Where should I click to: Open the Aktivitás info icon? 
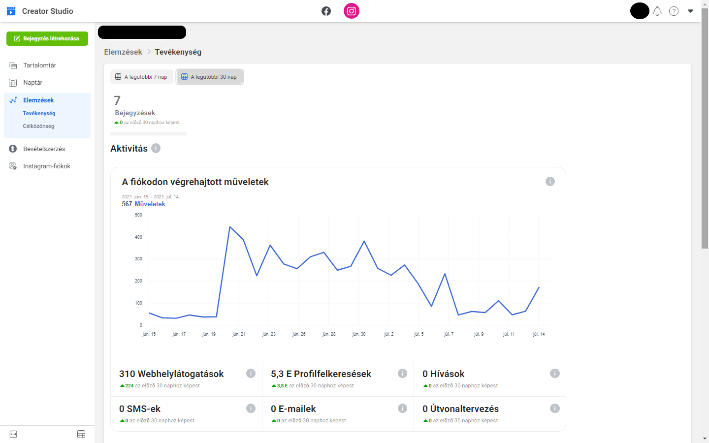coord(156,148)
